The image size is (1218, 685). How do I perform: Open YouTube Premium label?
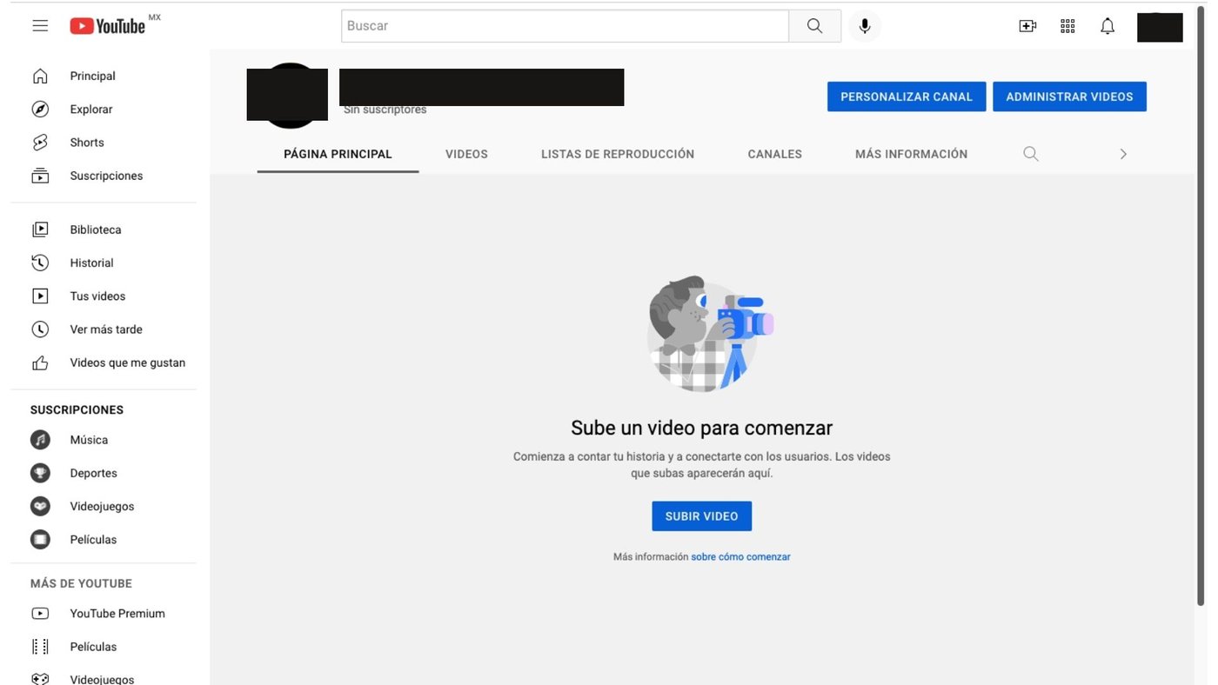click(x=117, y=614)
